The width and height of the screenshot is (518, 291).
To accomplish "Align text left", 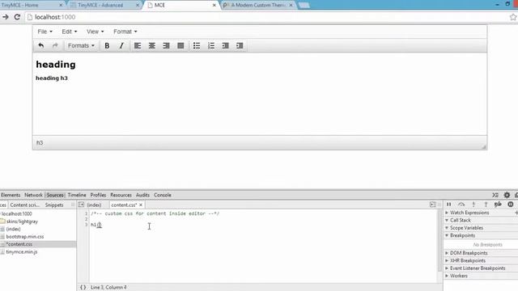I will (x=138, y=45).
